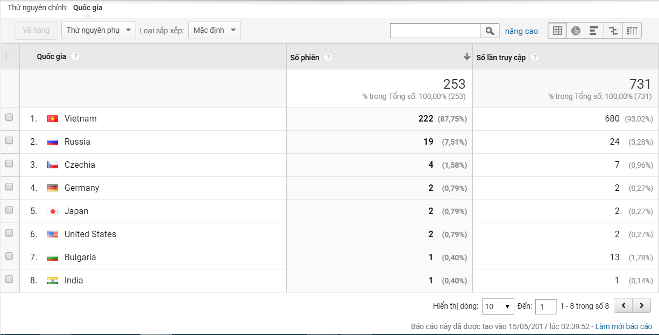Select the performance bar view icon

click(x=594, y=31)
